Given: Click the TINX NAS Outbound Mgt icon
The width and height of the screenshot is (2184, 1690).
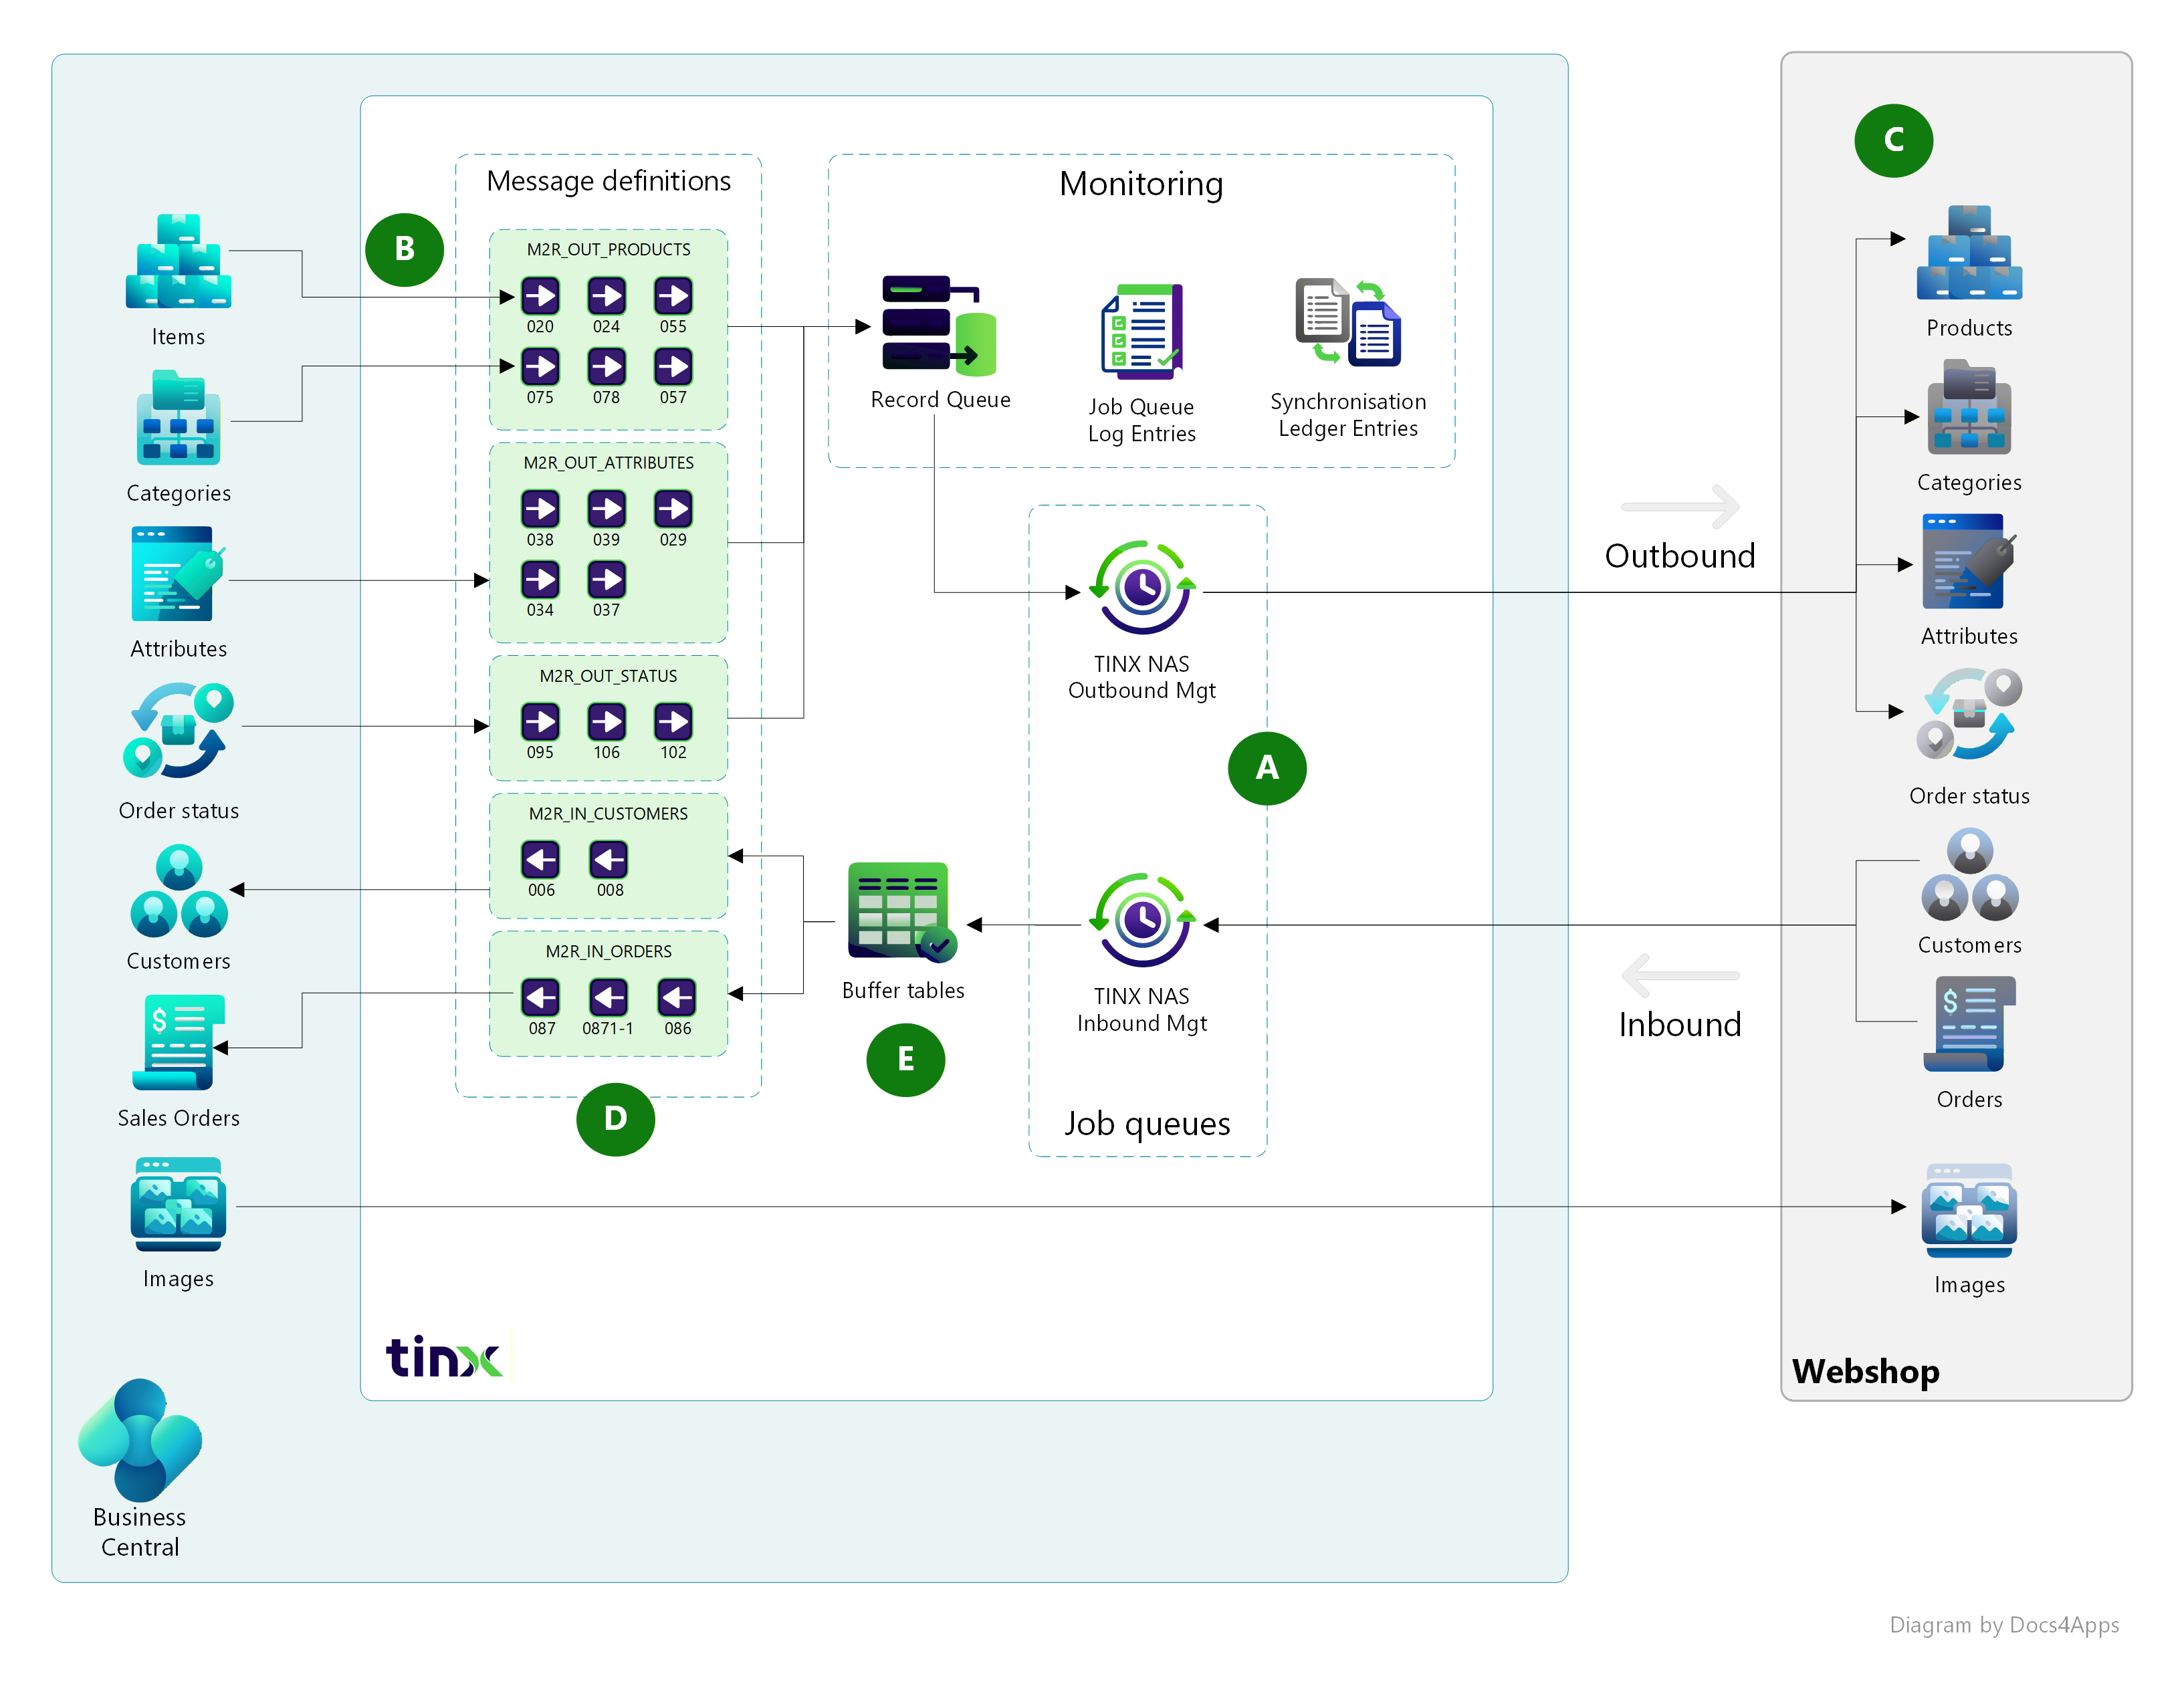Looking at the screenshot, I should click(1142, 588).
